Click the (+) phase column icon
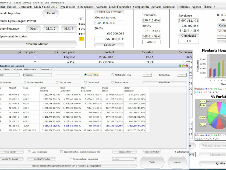Viewport: 226px width, 170px height. [56, 52]
